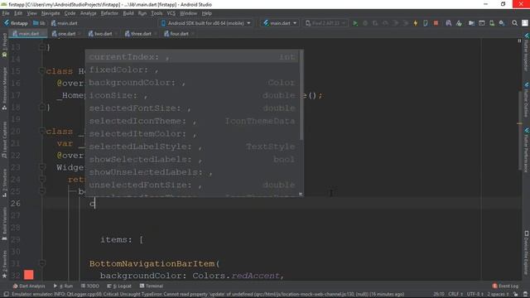Choose showSelectedLabels autocomplete suggestion

[x=192, y=160]
